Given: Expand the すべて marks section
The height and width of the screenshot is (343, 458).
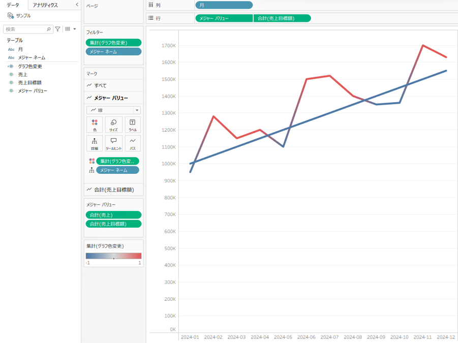Looking at the screenshot, I should click(x=100, y=85).
